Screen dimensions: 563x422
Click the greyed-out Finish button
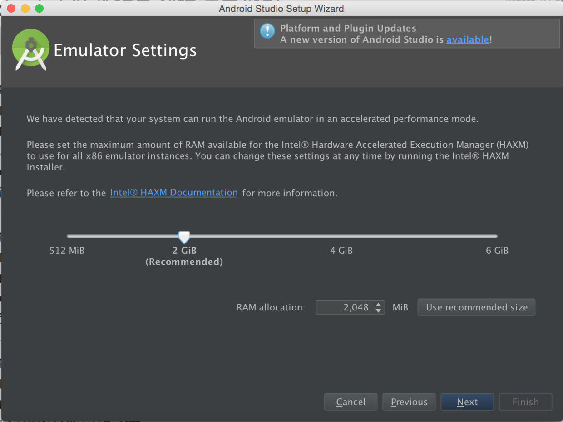point(525,402)
